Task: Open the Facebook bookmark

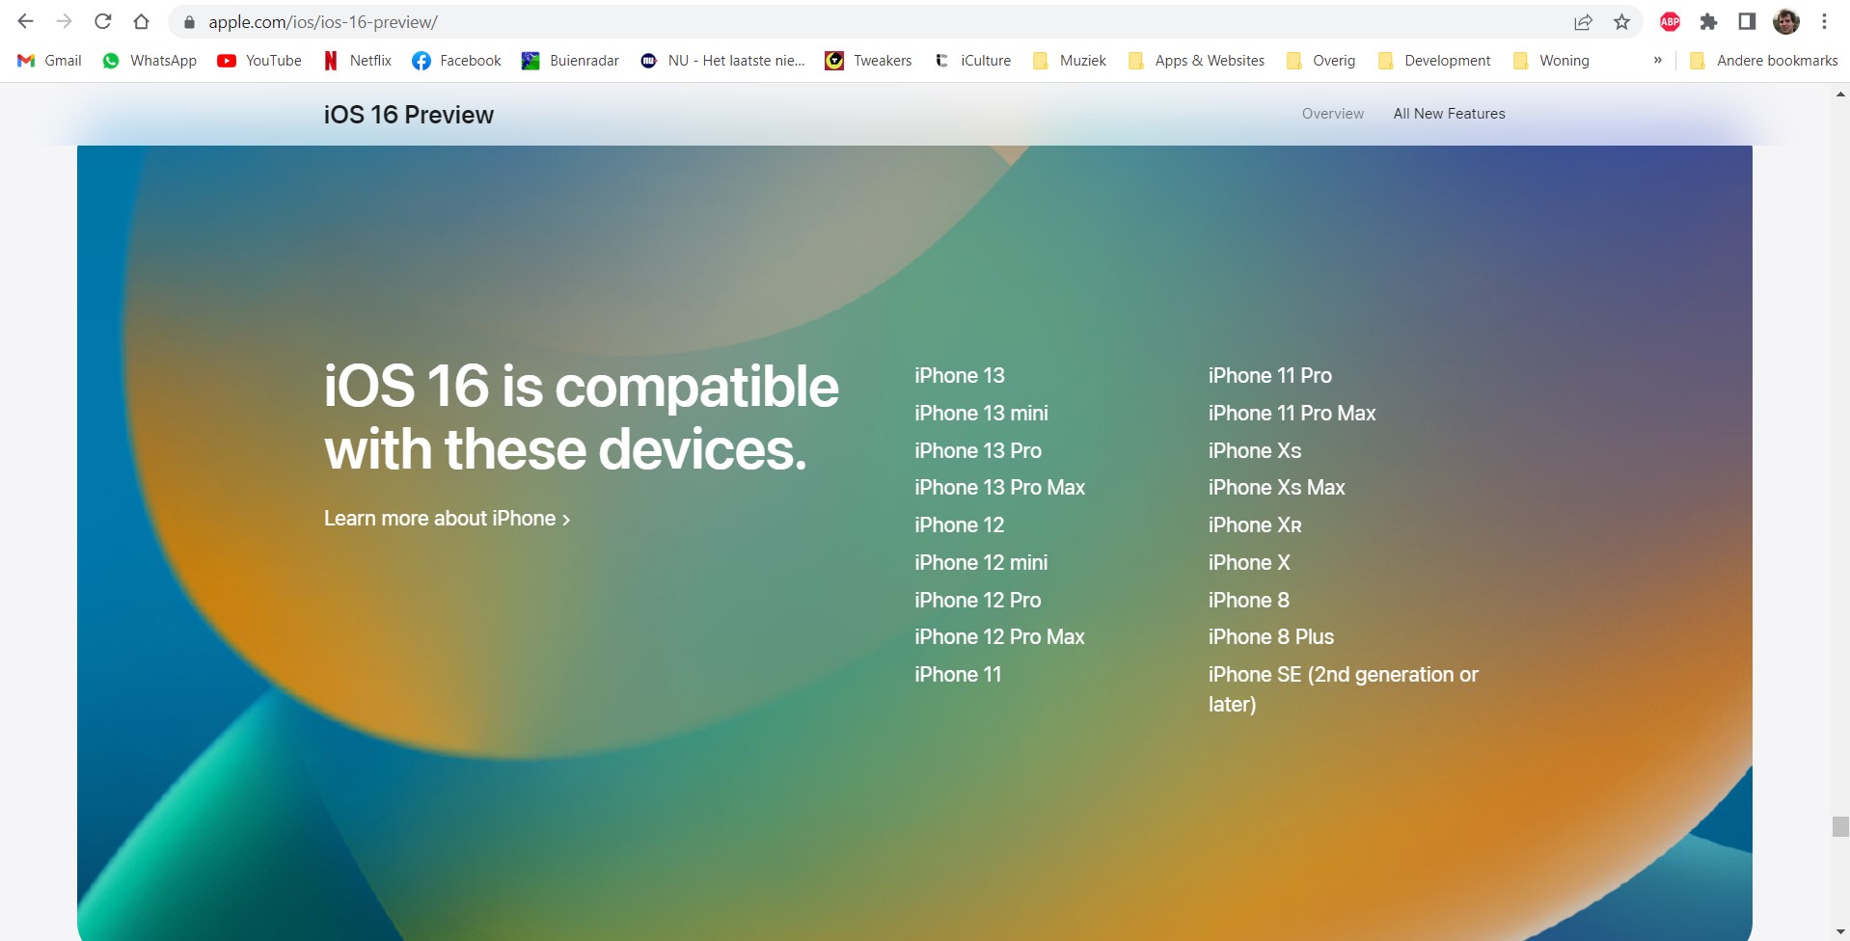Action: click(x=456, y=61)
